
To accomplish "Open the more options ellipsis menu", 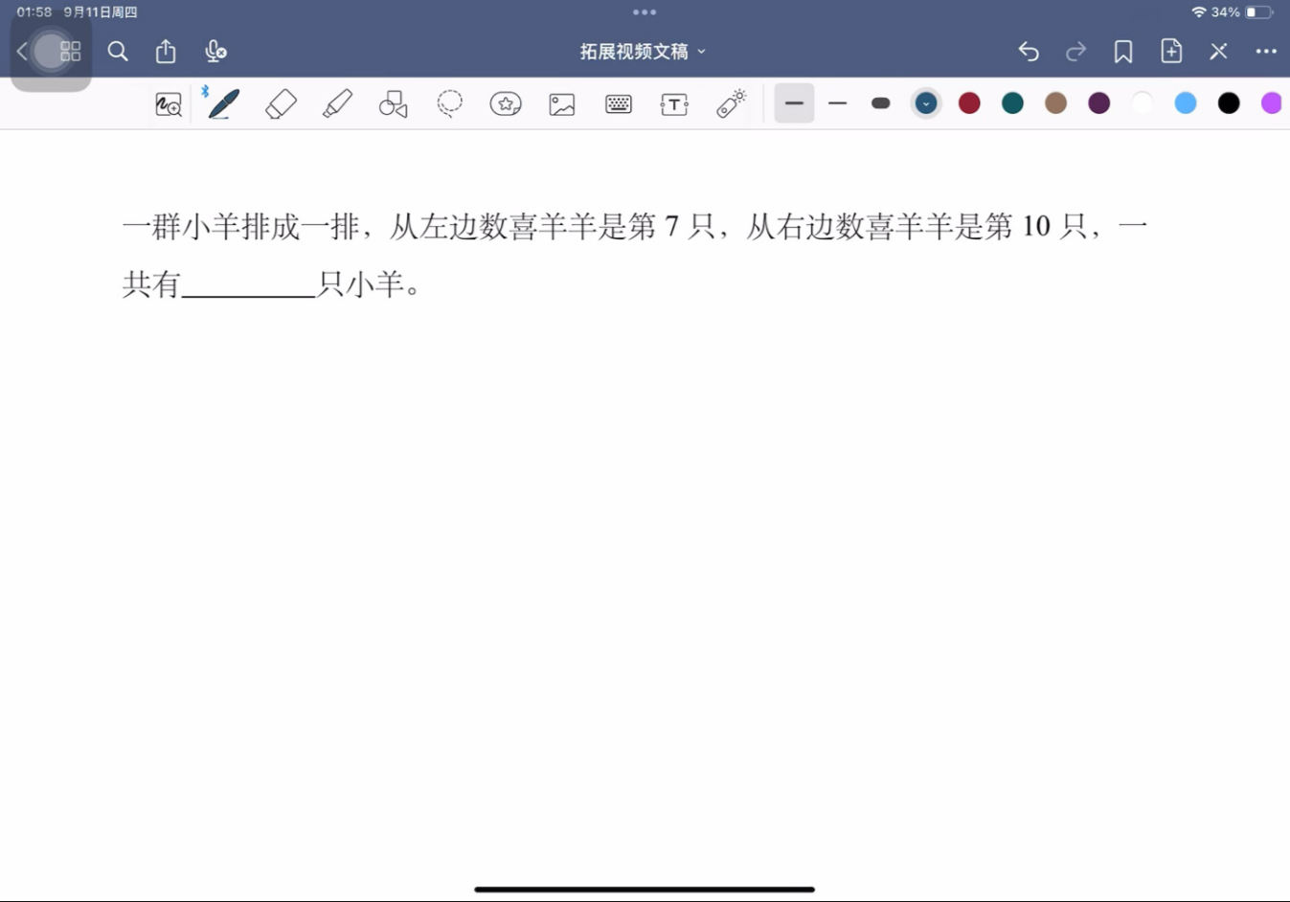I will pyautogui.click(x=1266, y=52).
